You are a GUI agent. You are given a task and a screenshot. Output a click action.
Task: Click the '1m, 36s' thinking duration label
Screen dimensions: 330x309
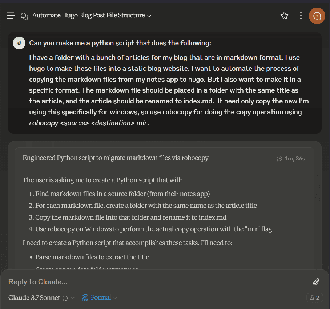coord(295,158)
